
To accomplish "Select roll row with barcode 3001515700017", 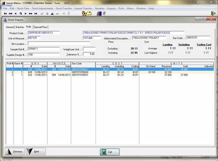I will point(110,69).
